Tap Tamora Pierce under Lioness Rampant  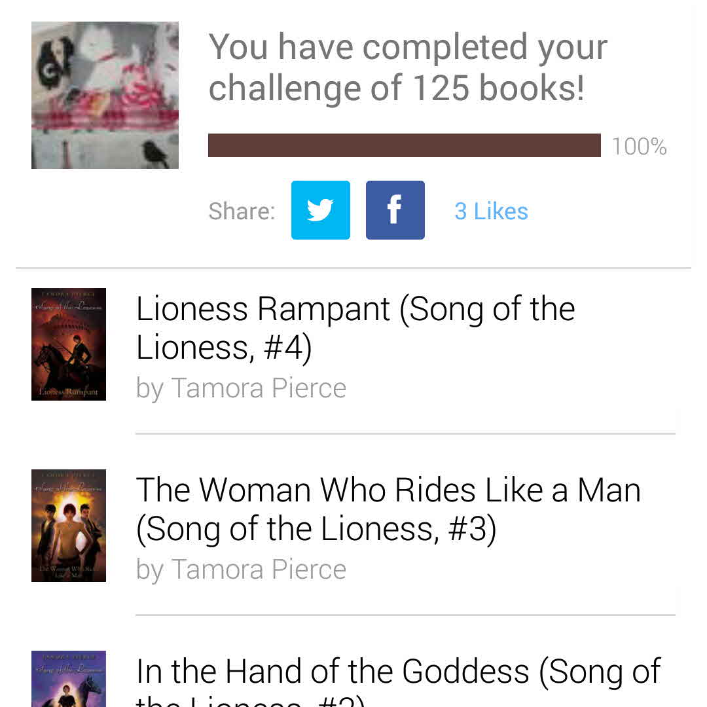(x=259, y=388)
